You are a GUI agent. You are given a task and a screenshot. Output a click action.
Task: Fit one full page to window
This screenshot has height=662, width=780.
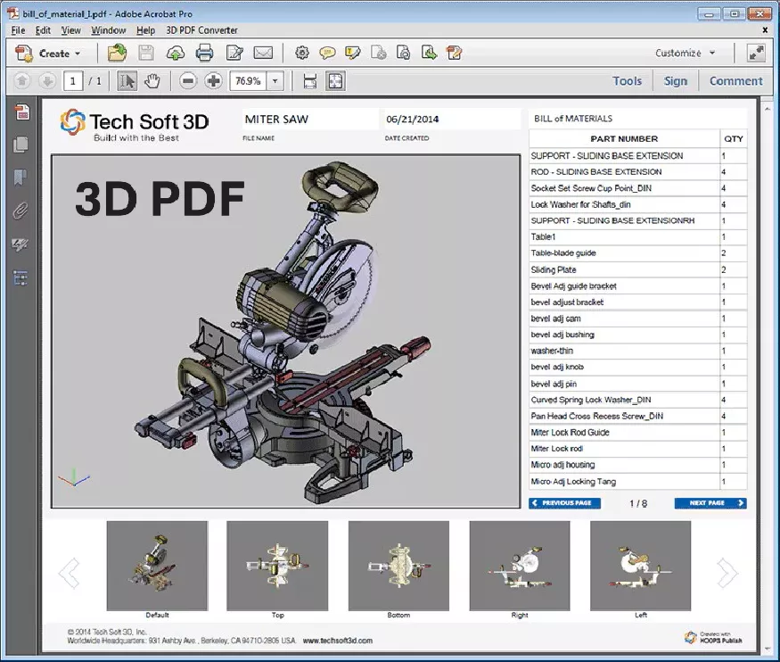click(x=336, y=81)
